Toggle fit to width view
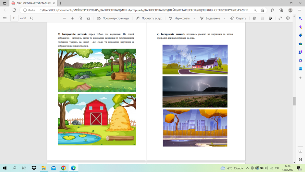This screenshot has height=172, width=305. click(x=88, y=18)
